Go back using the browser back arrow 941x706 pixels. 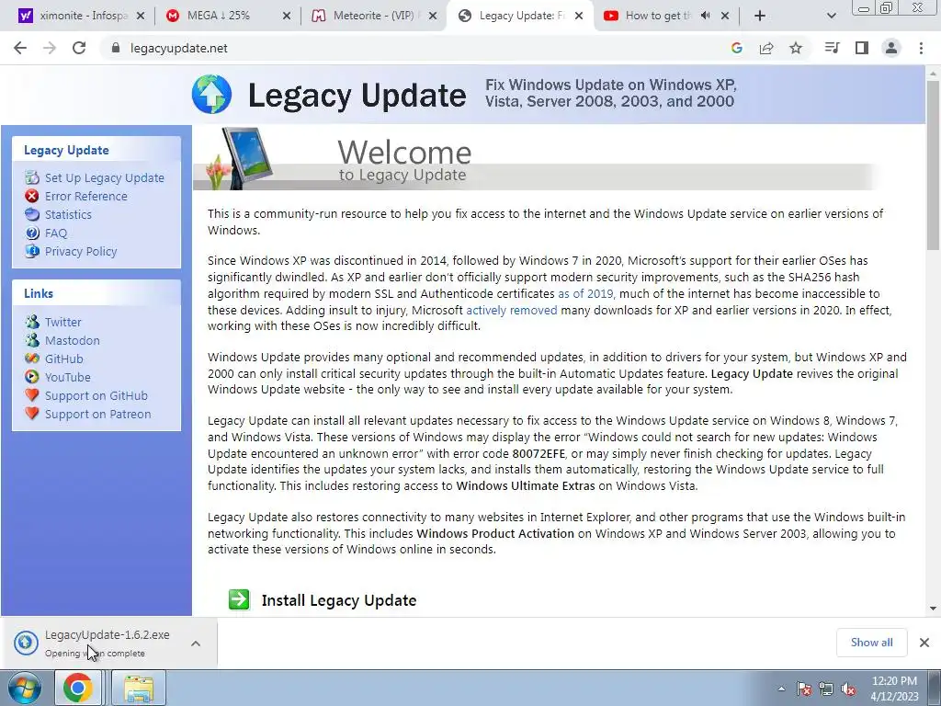pos(20,48)
